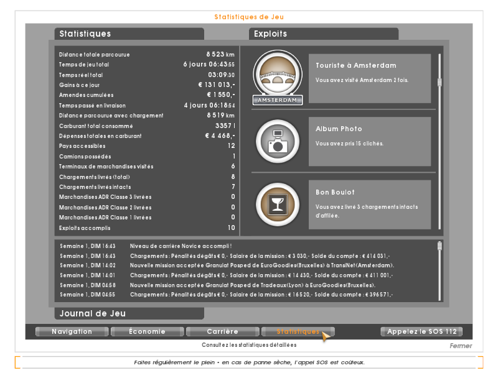Open the Économie tab

[147, 331]
